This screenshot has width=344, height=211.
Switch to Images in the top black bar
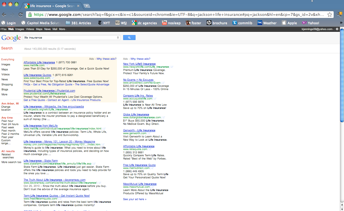[x=19, y=29]
